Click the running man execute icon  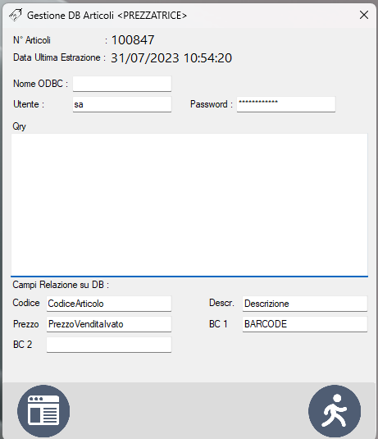(335, 411)
